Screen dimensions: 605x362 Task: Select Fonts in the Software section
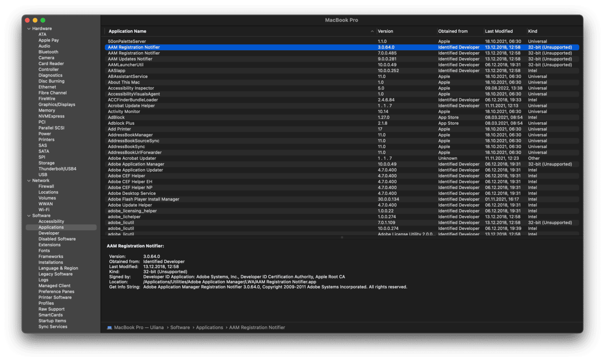point(44,251)
